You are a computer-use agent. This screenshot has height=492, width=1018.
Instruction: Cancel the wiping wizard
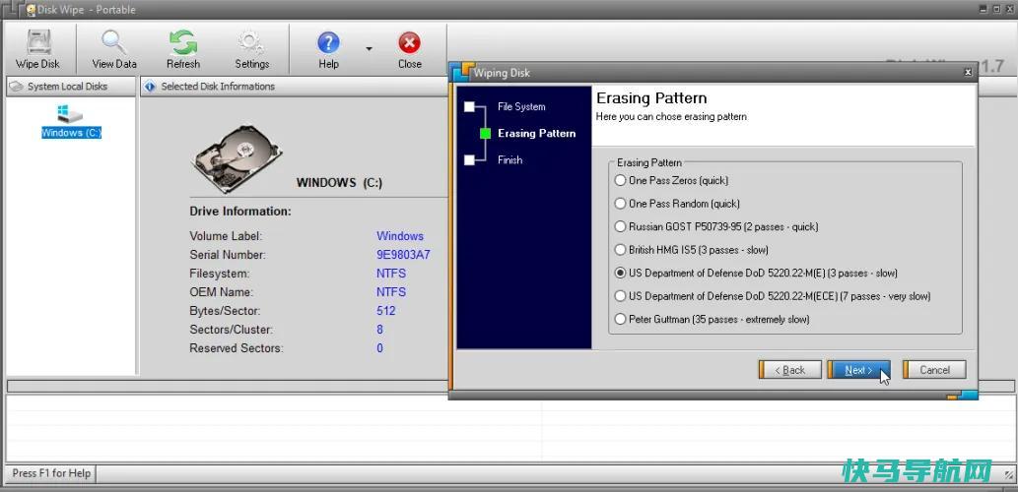pyautogui.click(x=934, y=370)
